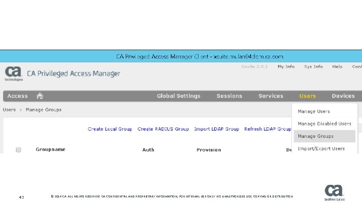This screenshot has width=362, height=203.
Task: Sort by Groupname column header
Action: click(51, 149)
